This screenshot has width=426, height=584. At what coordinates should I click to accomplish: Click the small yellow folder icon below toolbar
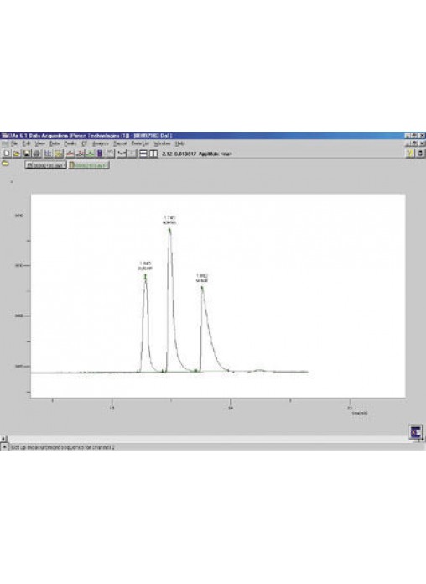(5, 164)
